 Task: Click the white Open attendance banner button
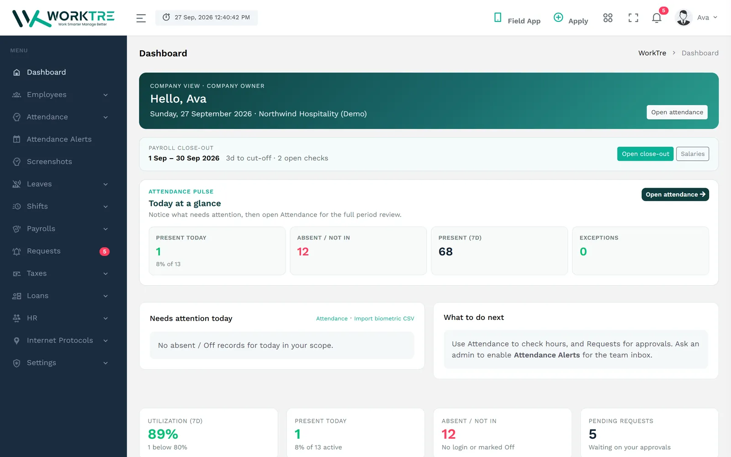tap(677, 112)
